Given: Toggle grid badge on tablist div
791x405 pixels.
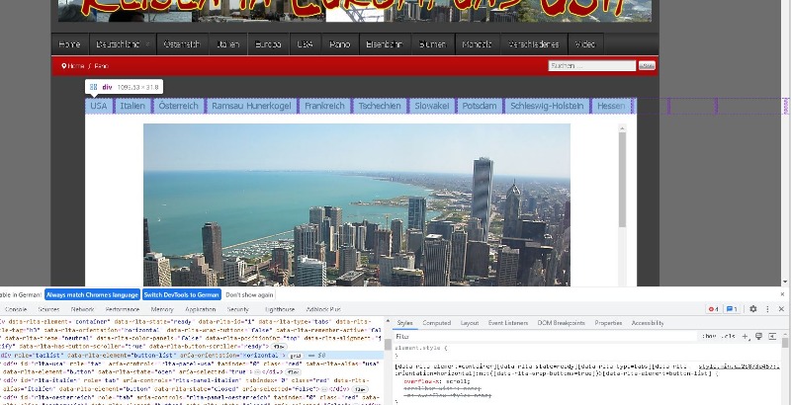Looking at the screenshot, I should point(295,356).
